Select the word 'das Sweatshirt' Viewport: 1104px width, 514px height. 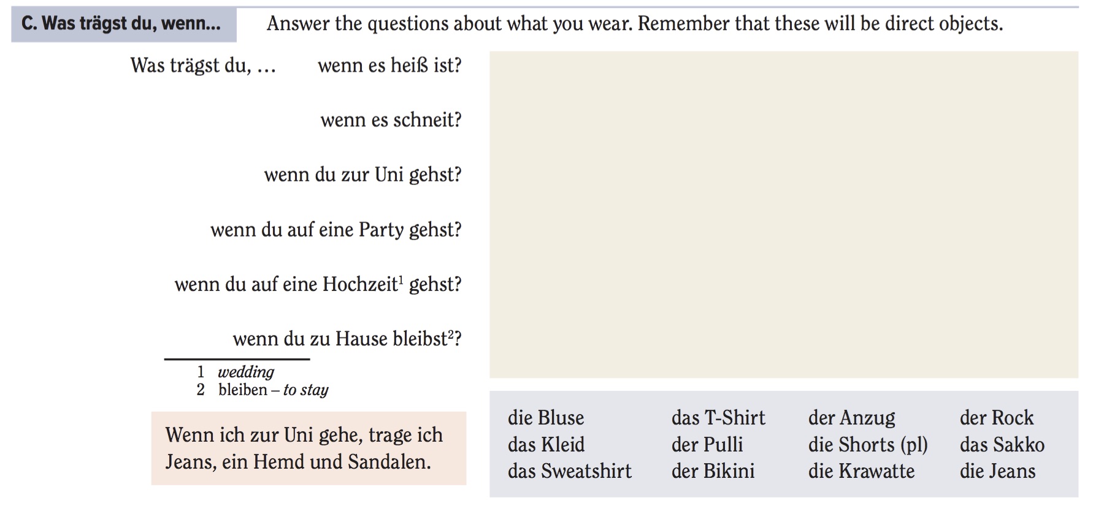(x=569, y=471)
